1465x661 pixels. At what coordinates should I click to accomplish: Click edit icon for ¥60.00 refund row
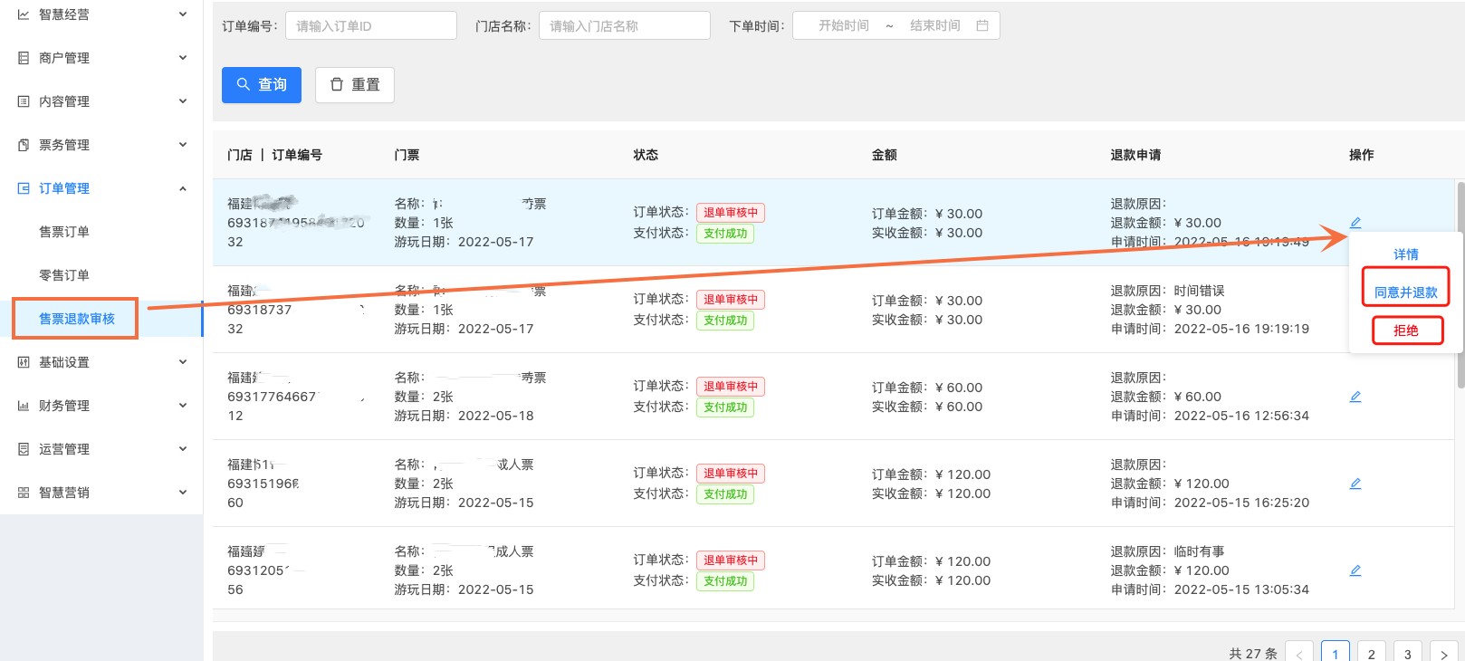pyautogui.click(x=1355, y=397)
